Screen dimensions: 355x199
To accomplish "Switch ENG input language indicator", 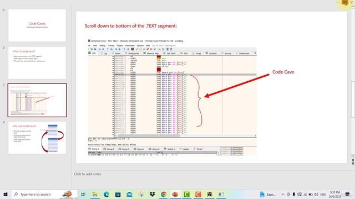I will 323,194.
